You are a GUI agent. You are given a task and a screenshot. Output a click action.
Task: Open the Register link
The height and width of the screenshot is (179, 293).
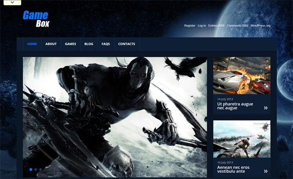tap(190, 26)
